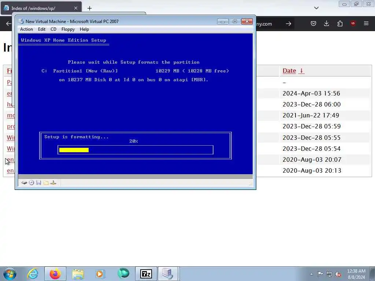Click the date '2023-Dec-28 05:54' cell
The width and height of the screenshot is (375, 281).
pyautogui.click(x=311, y=149)
